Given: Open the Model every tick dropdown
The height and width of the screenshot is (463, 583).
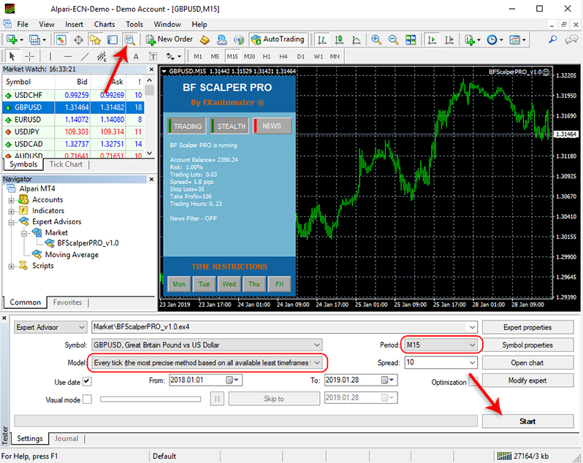Looking at the screenshot, I should pyautogui.click(x=207, y=363).
